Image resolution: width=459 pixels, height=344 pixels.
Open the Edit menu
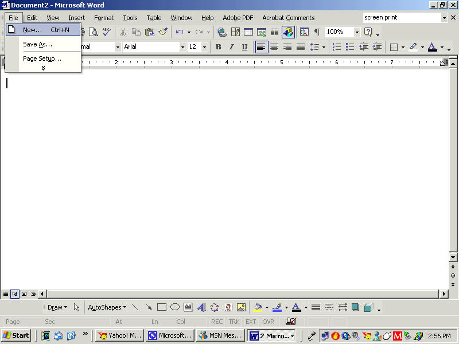[x=32, y=18]
